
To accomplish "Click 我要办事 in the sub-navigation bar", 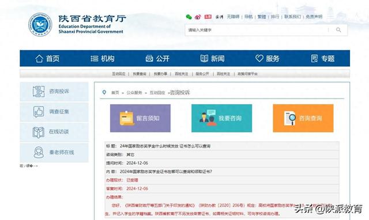I will [160, 74].
